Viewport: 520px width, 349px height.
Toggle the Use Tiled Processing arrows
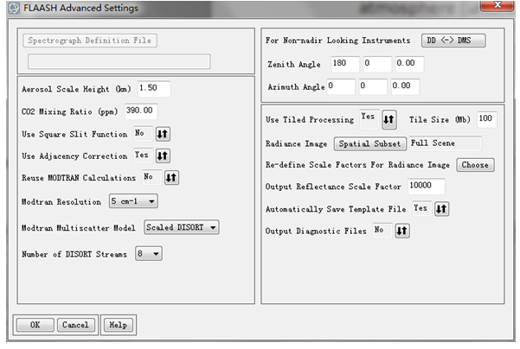[389, 119]
